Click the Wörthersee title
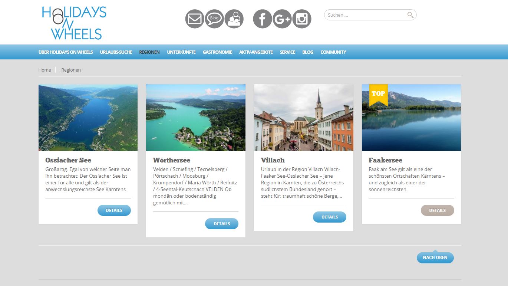This screenshot has width=508, height=286. (x=172, y=160)
